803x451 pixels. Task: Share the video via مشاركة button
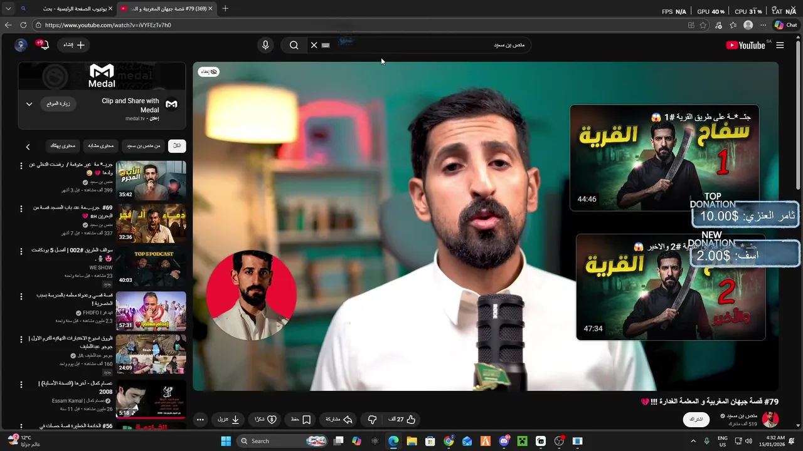(x=339, y=419)
